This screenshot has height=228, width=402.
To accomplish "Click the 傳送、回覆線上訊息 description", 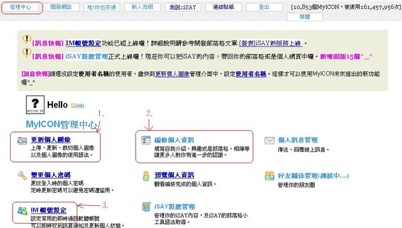I will 303,149.
